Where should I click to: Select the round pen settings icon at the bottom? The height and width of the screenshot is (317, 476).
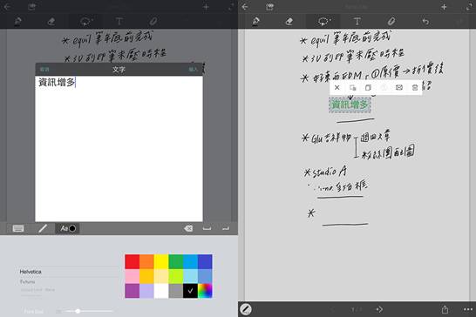point(245,309)
